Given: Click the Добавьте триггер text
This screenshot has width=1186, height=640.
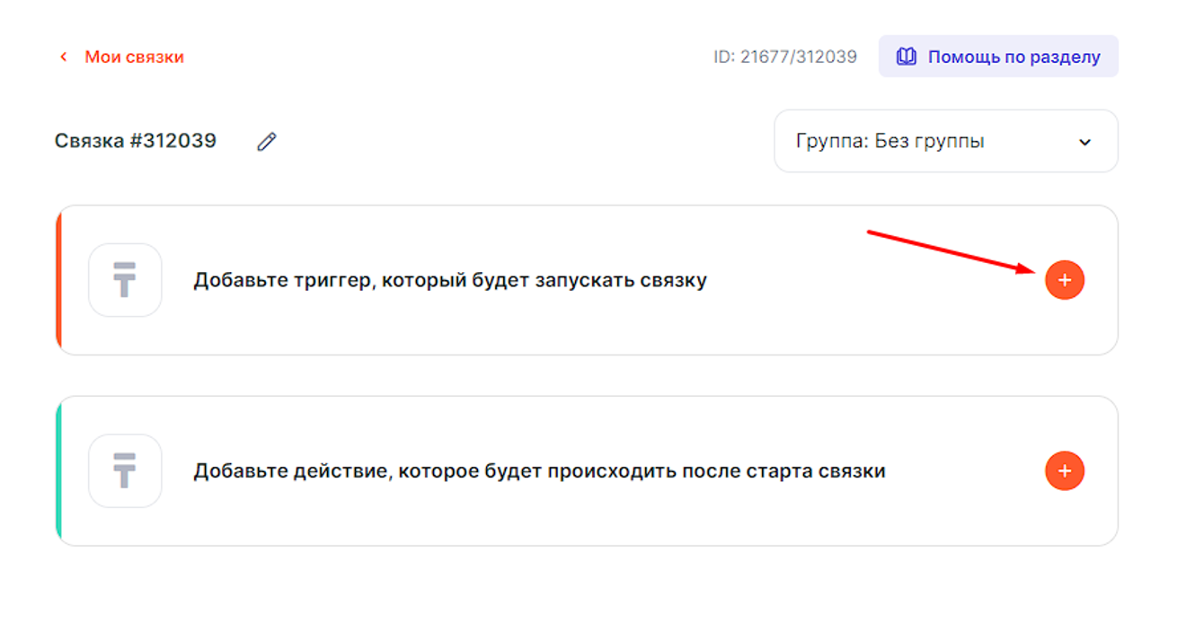Looking at the screenshot, I should click(449, 280).
